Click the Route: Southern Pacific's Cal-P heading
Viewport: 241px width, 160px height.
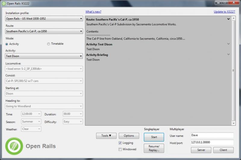tap(112, 20)
